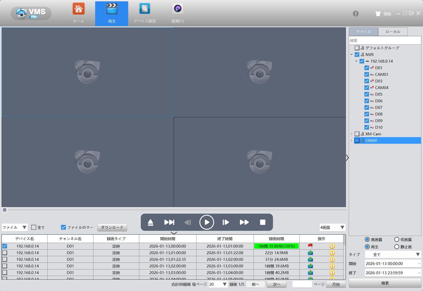423x291 pixels.
Task: Expand the XM-Cam tree group
Action: point(352,134)
